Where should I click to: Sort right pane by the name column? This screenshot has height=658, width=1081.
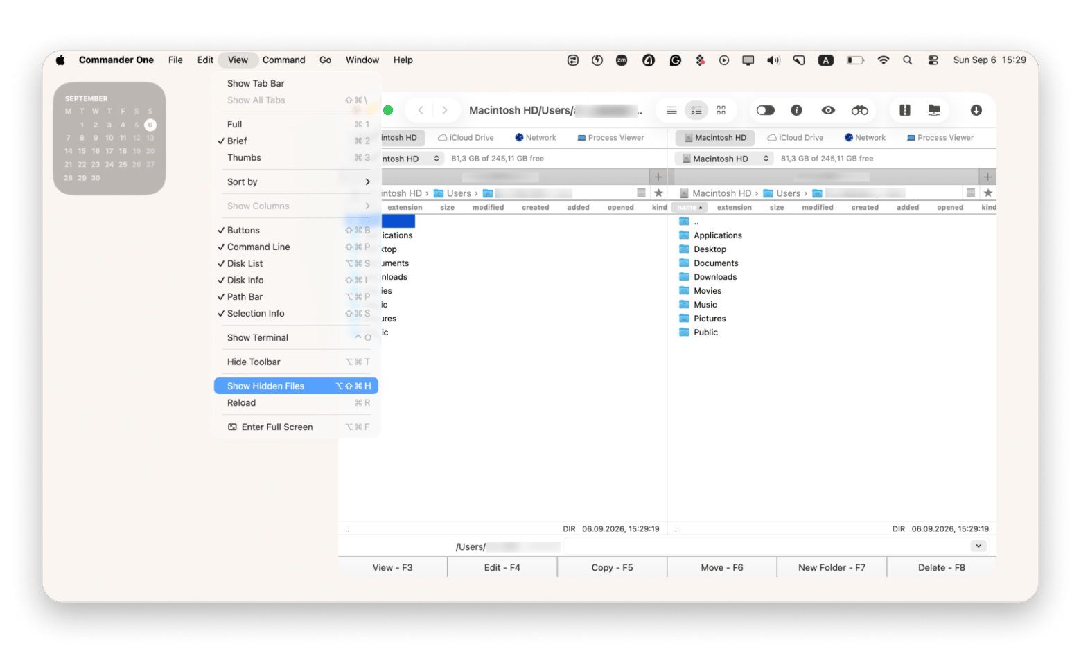689,207
